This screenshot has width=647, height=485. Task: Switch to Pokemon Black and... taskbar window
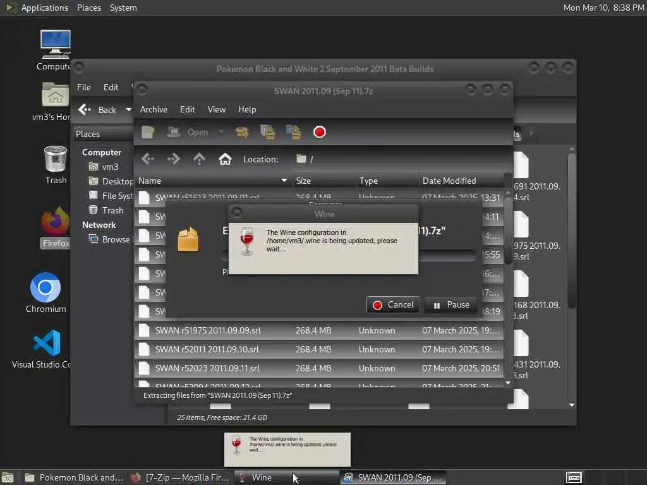[73, 477]
